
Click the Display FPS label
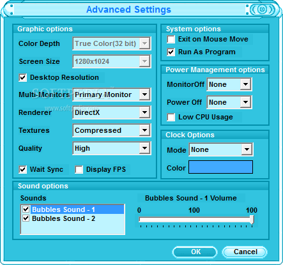tap(106, 169)
